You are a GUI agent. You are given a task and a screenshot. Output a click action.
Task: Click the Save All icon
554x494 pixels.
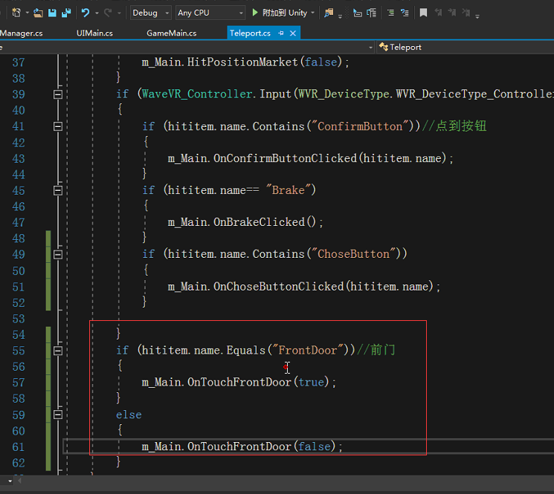tap(66, 13)
